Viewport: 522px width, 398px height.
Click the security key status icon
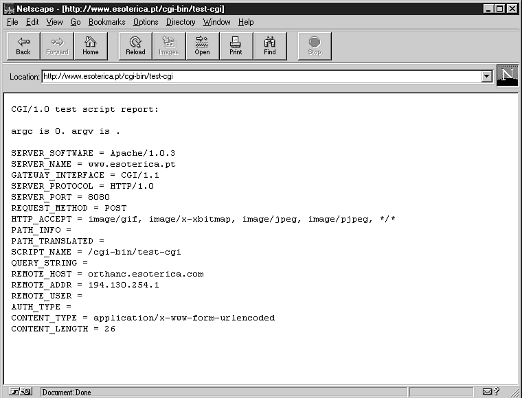[x=20, y=392]
